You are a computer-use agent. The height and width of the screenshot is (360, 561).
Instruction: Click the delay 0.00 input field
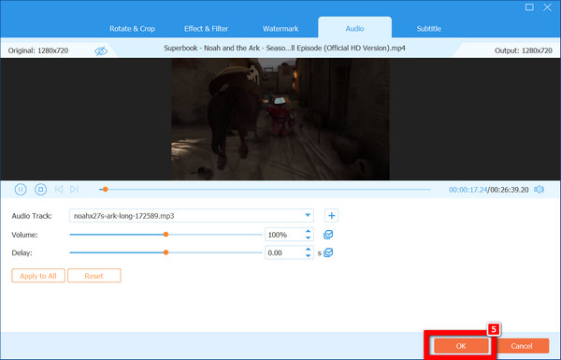tap(284, 252)
